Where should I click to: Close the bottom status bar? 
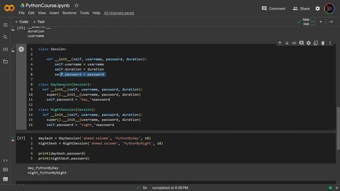point(336,188)
